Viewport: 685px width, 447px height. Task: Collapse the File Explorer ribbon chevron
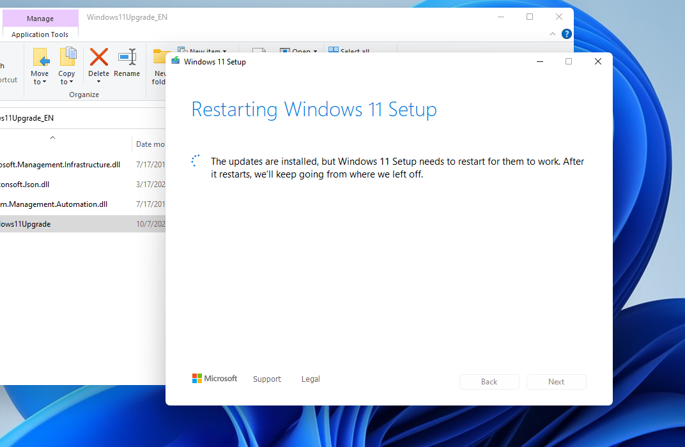(x=552, y=34)
